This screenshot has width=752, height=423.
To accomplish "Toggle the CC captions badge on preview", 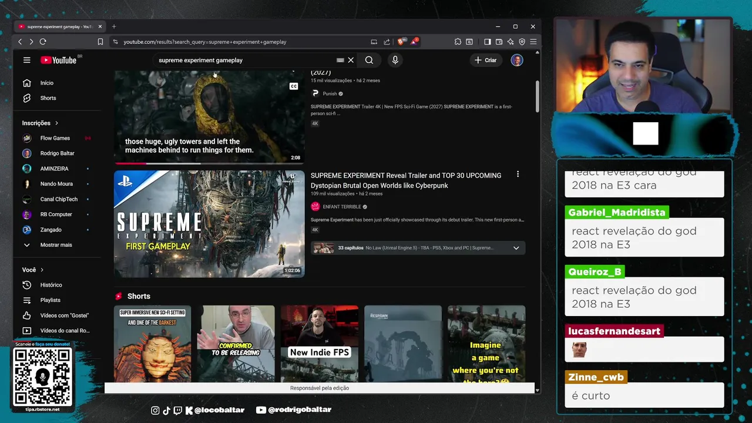I will click(x=294, y=86).
